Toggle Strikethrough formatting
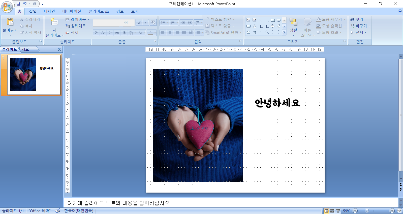The image size is (403, 214). 117,33
